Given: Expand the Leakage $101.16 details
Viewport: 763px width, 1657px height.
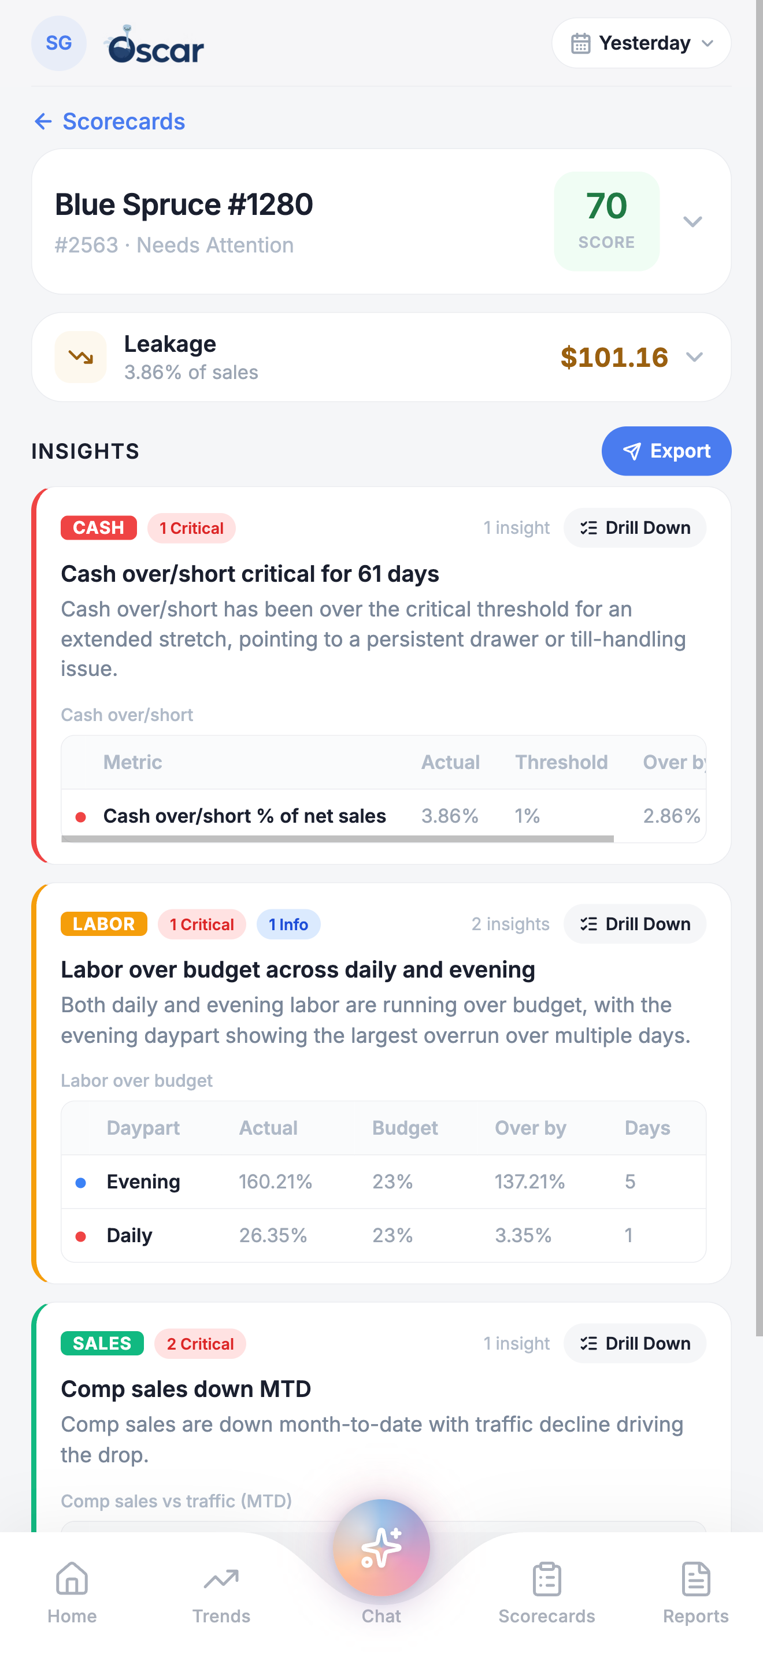Looking at the screenshot, I should (x=694, y=357).
